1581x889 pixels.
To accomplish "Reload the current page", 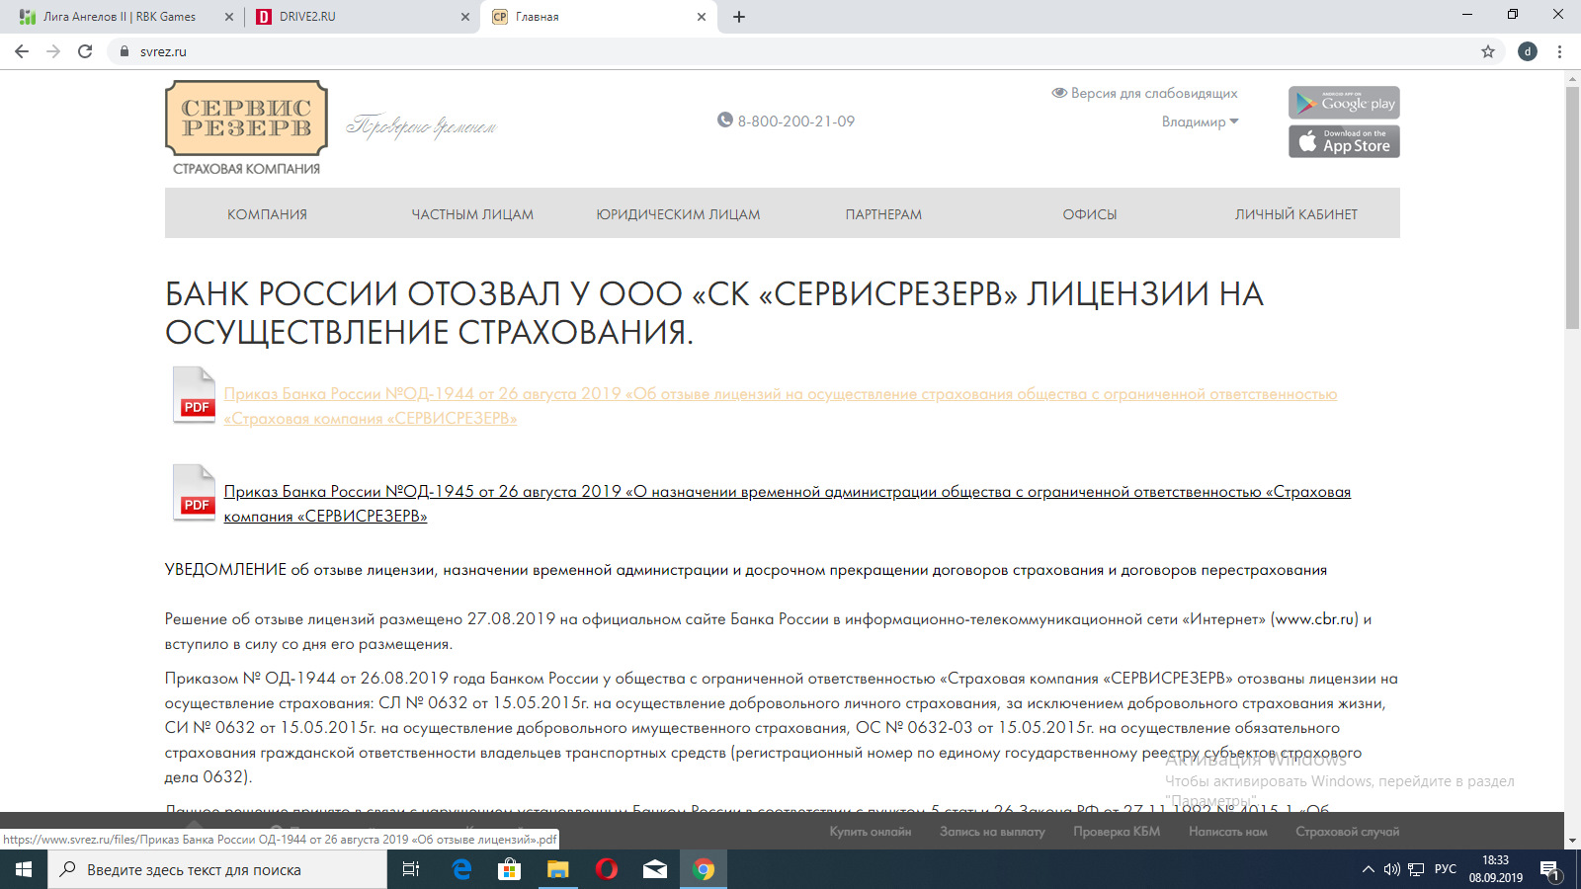I will [x=85, y=51].
